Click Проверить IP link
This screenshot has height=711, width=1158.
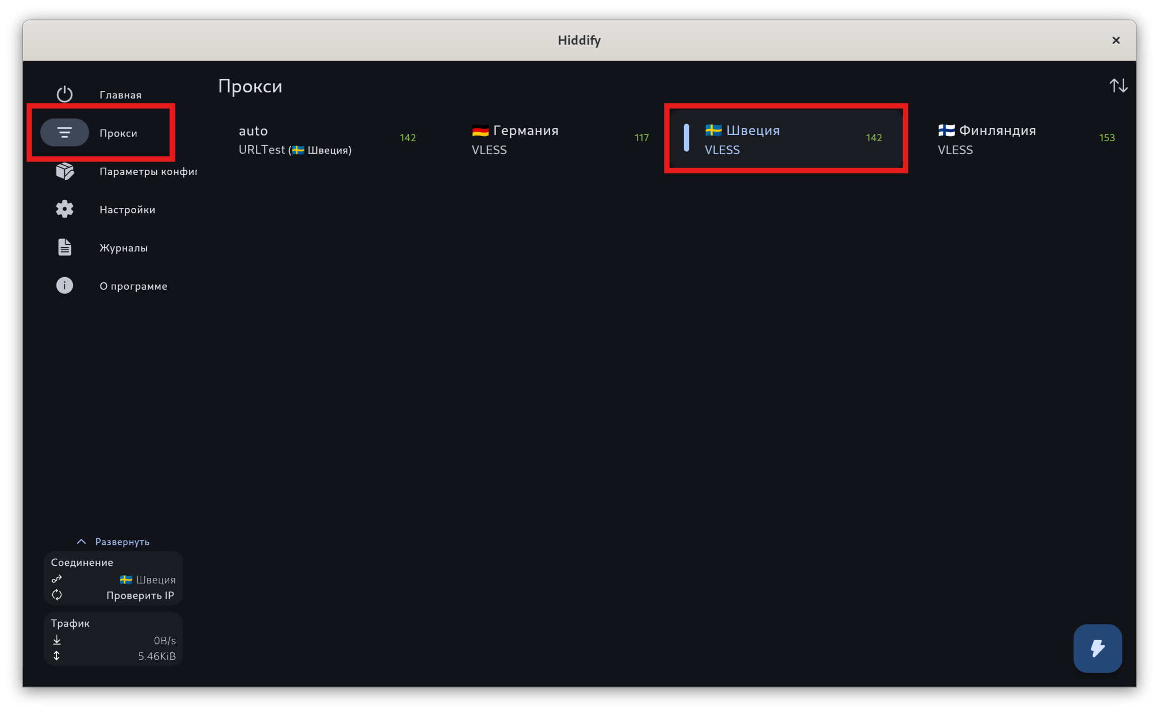(140, 596)
